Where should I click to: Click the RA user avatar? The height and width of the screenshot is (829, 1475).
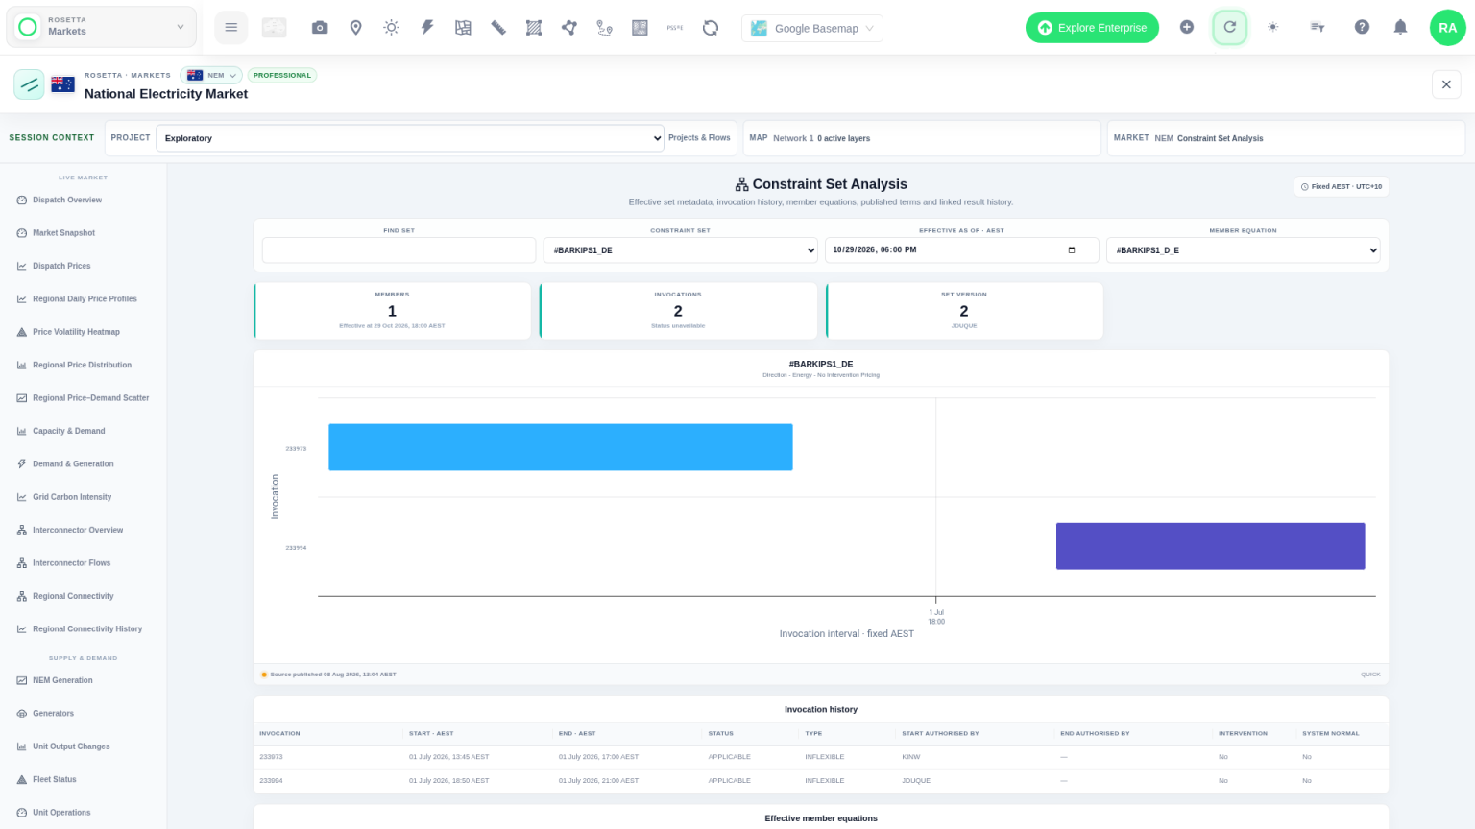[x=1447, y=28]
